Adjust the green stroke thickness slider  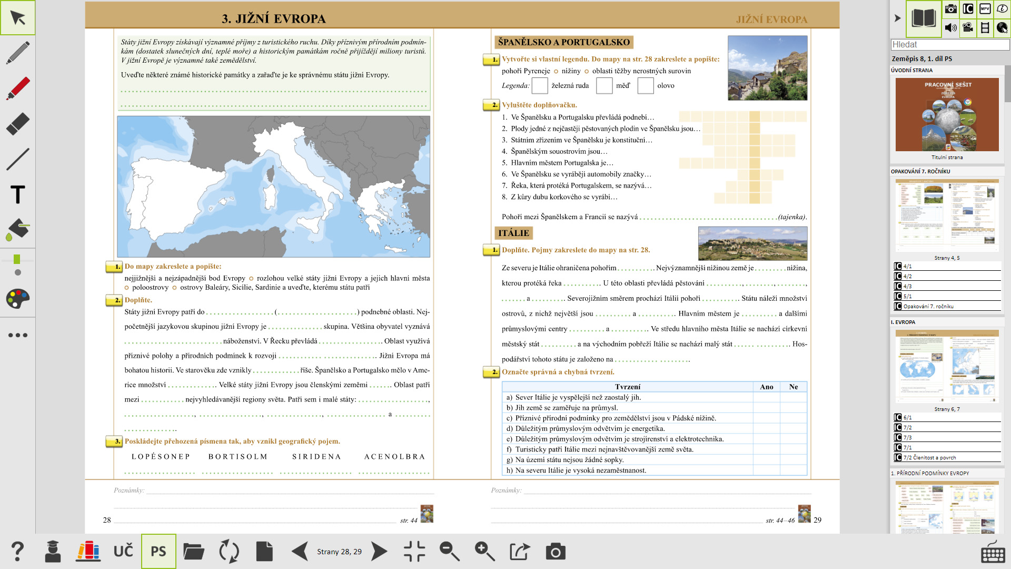(17, 260)
